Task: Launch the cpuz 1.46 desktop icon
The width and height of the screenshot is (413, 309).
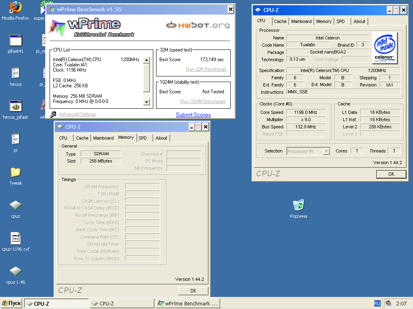Action: point(16,275)
